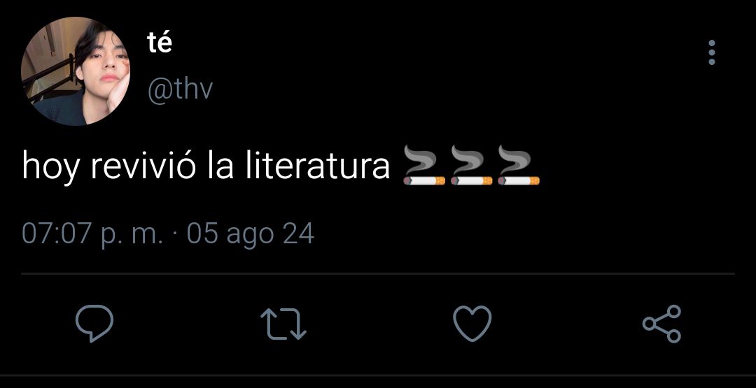Retweet this post using the arrows icon
The height and width of the screenshot is (388, 756).
click(283, 324)
